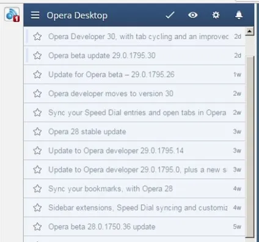Click the 'Opera Desktop' feed title
Viewport: 259px width, 242px height.
tap(77, 15)
